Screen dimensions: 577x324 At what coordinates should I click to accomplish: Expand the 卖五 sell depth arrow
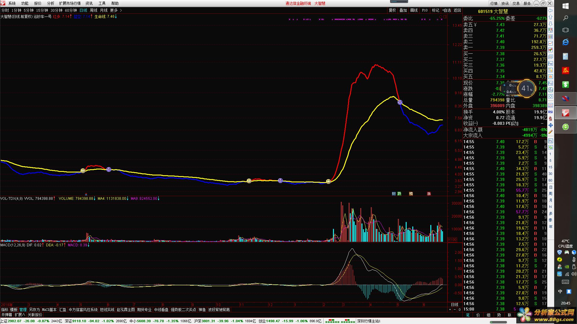point(475,25)
